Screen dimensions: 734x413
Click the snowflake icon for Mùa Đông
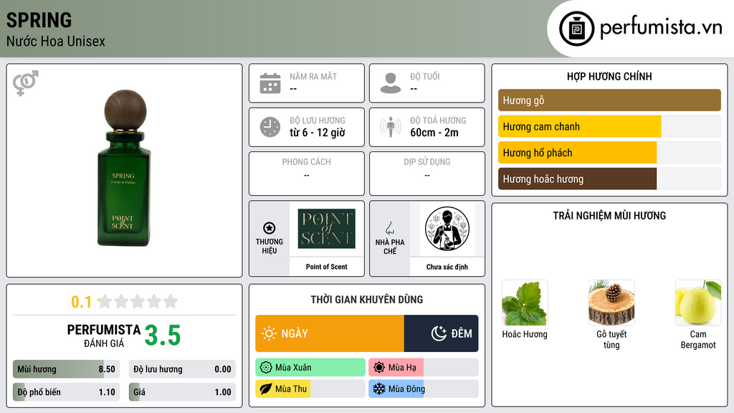tap(379, 389)
